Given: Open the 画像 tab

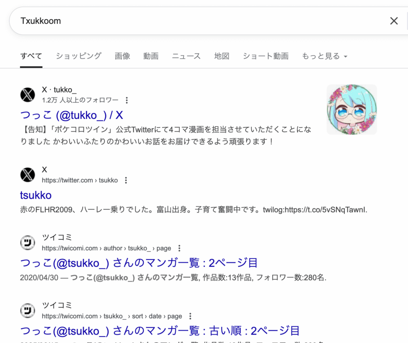Looking at the screenshot, I should pyautogui.click(x=122, y=56).
